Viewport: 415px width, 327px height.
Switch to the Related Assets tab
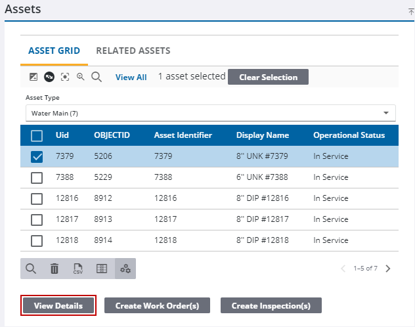point(133,51)
